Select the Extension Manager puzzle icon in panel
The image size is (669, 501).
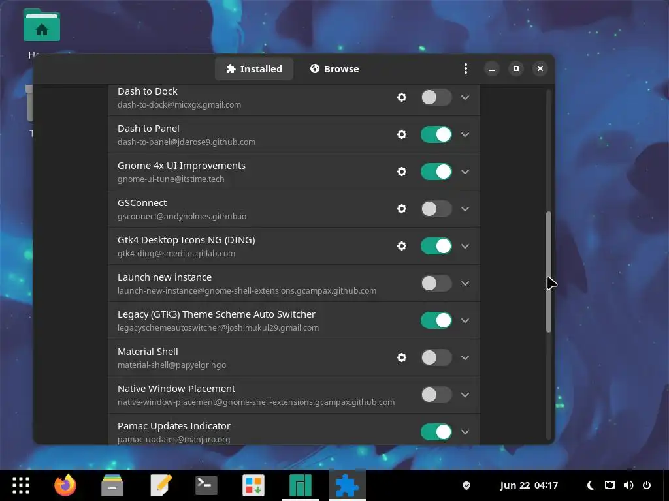(x=347, y=485)
